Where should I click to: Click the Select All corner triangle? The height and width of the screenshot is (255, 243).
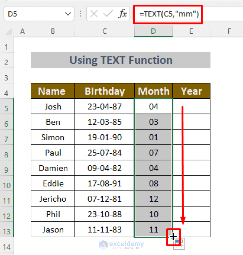click(x=9, y=32)
